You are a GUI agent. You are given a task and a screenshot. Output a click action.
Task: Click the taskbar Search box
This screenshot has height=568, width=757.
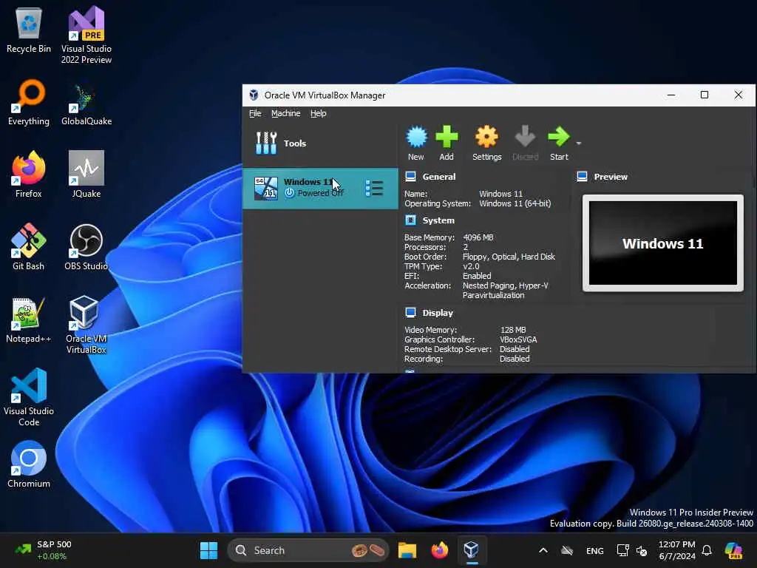click(x=308, y=550)
